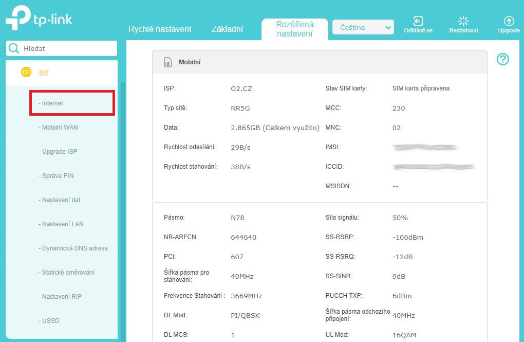Select the Rozšířená nastavení tab

[x=294, y=29]
